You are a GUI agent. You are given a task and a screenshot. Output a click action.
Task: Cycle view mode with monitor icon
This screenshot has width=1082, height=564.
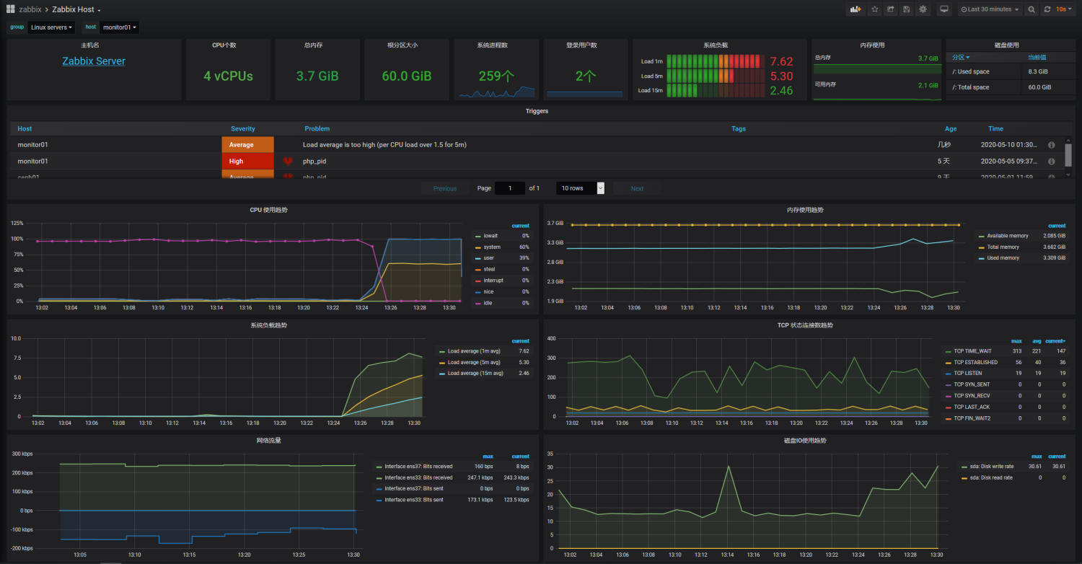(944, 9)
